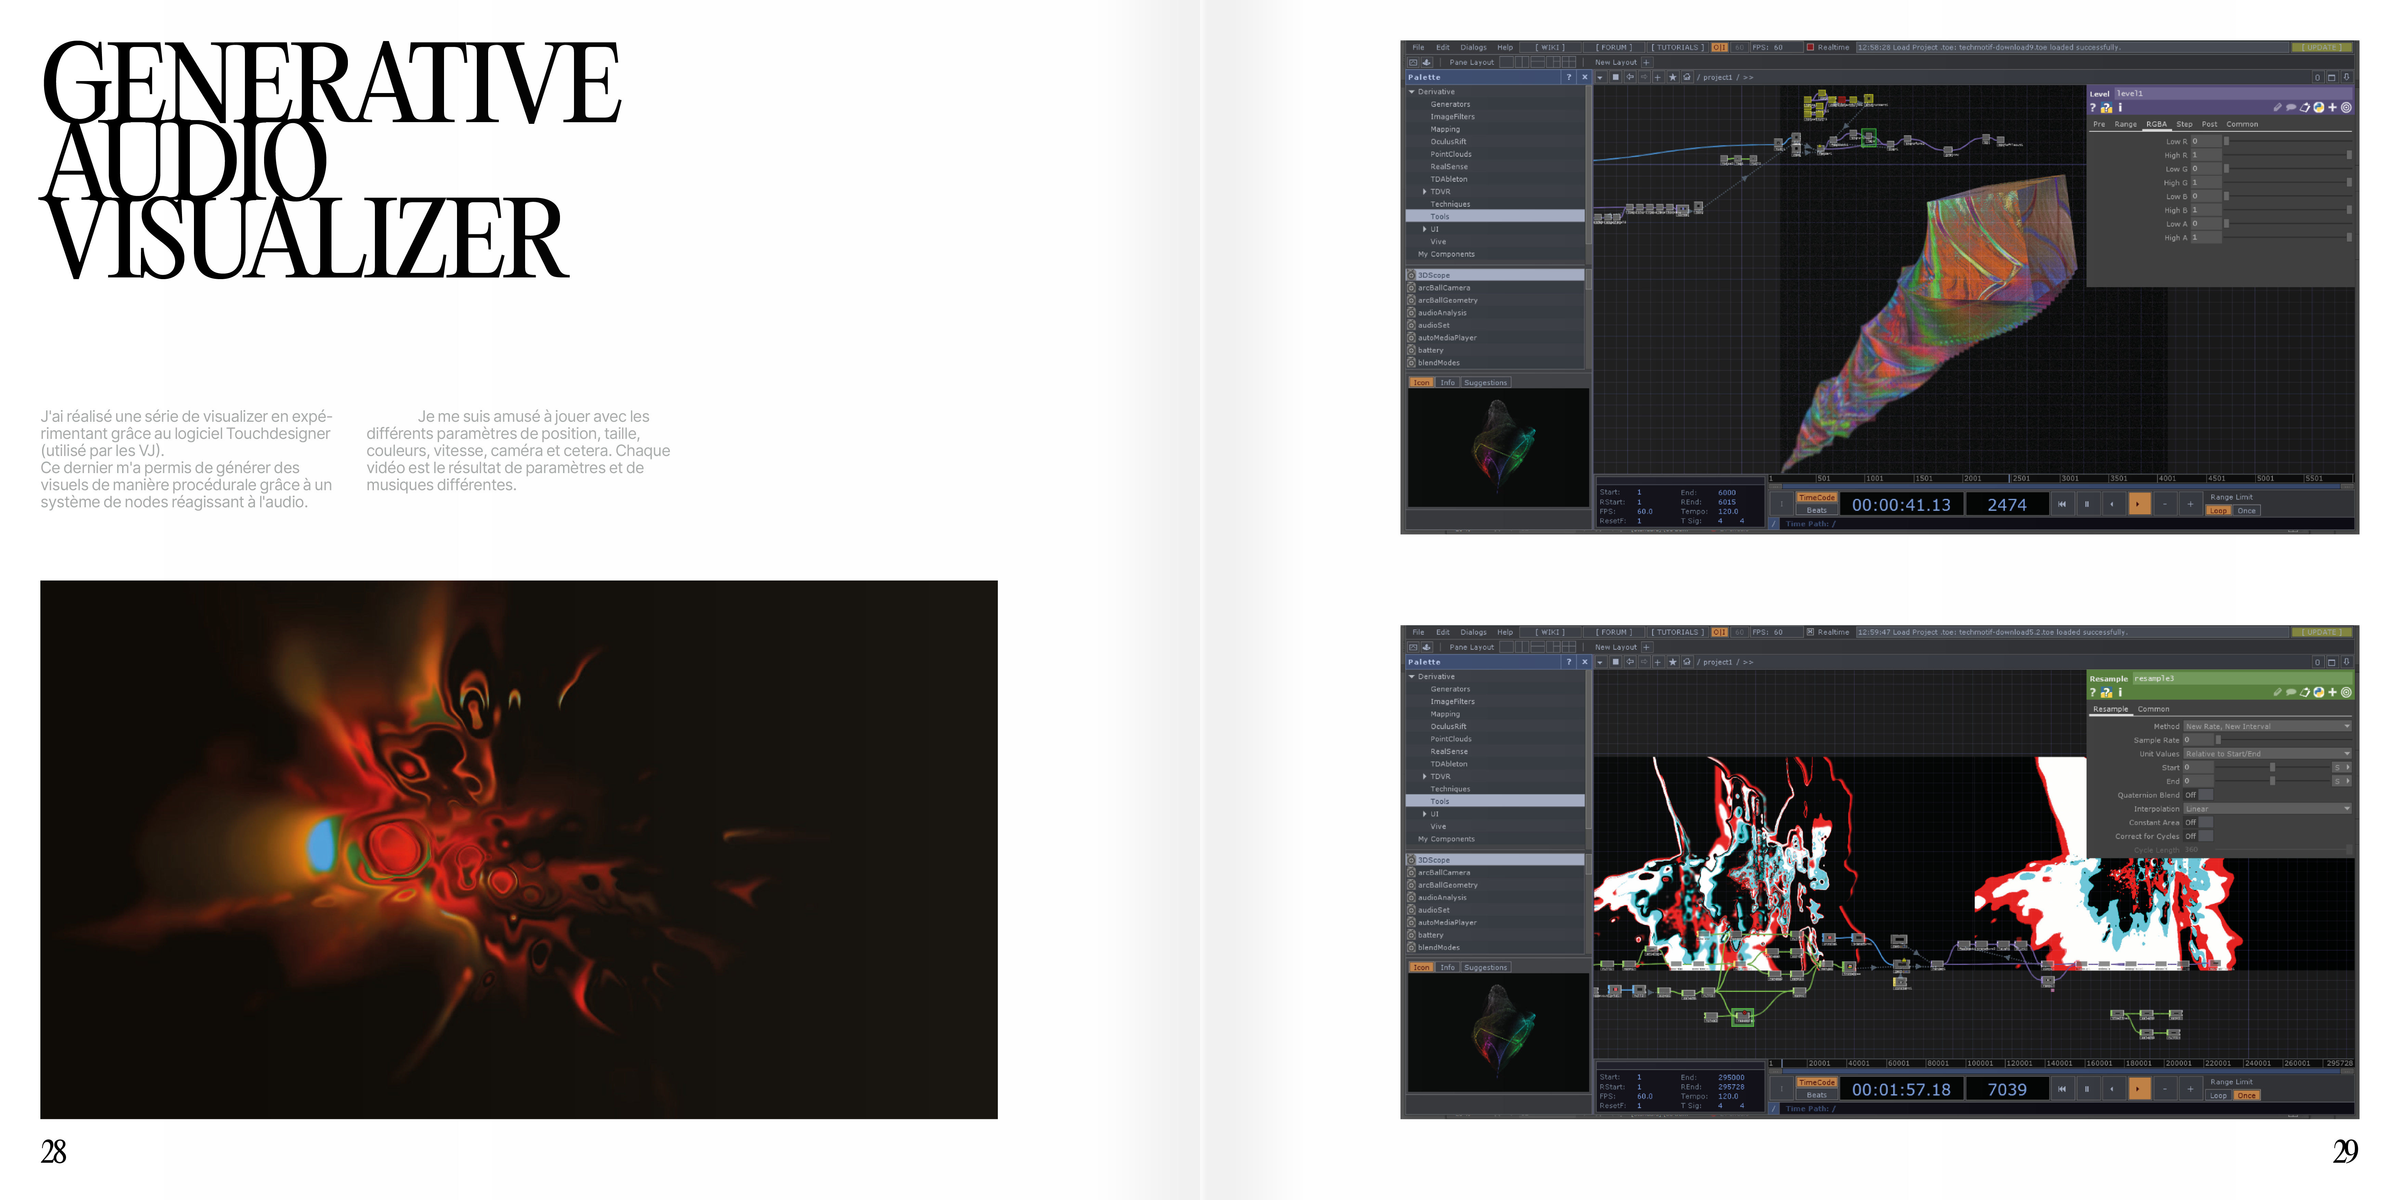Click the Palette help question mark in the top screenshot
The height and width of the screenshot is (1200, 2400).
point(1569,77)
